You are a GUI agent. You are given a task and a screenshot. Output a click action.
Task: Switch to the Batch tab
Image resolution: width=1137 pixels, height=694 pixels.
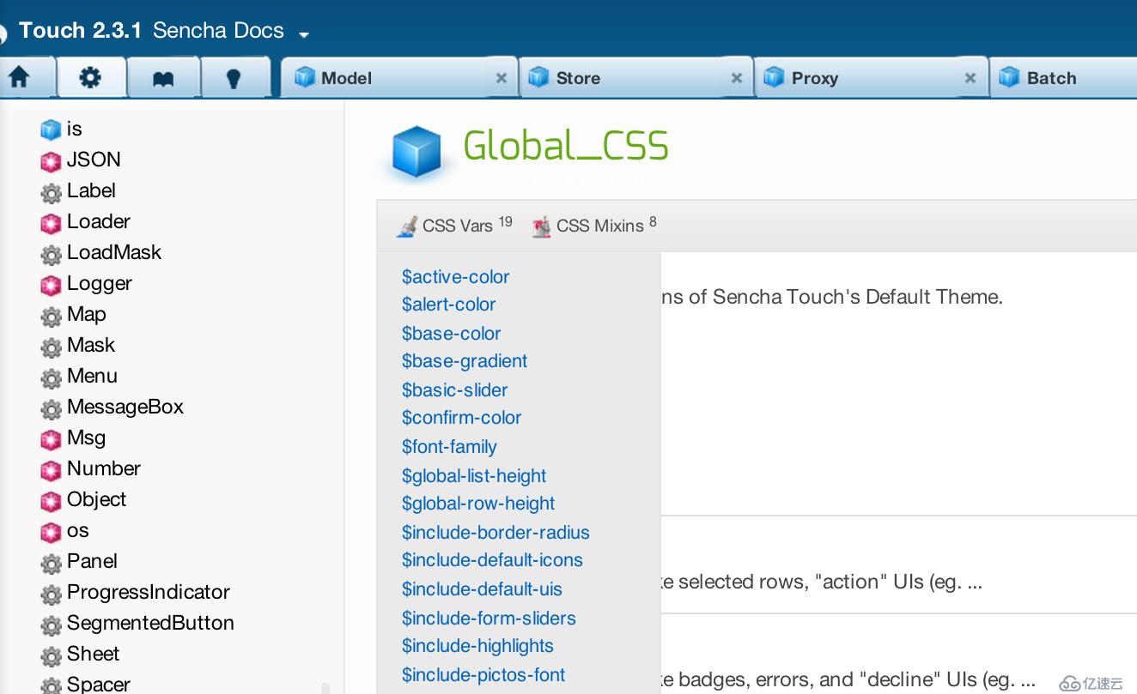pos(1064,77)
